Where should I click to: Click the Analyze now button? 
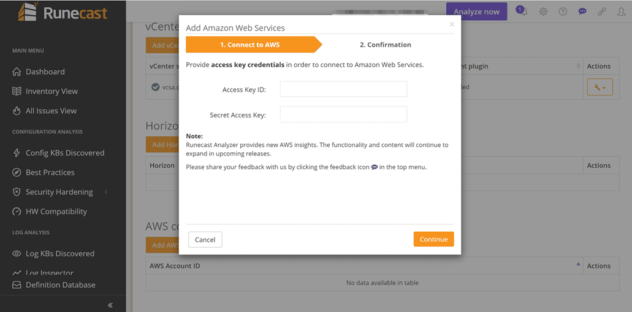[x=476, y=12]
